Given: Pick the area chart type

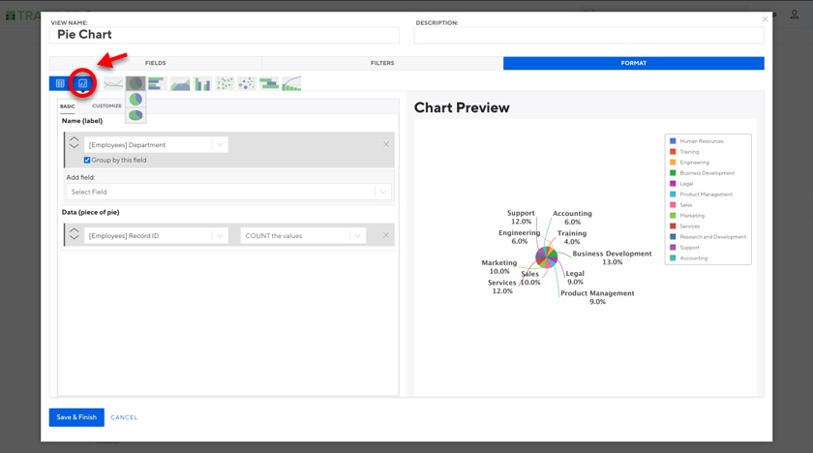Looking at the screenshot, I should [x=180, y=84].
